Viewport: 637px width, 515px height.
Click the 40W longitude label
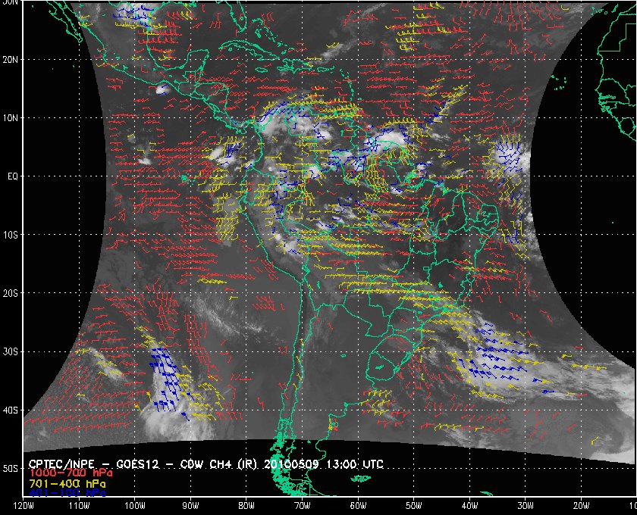[x=469, y=506]
